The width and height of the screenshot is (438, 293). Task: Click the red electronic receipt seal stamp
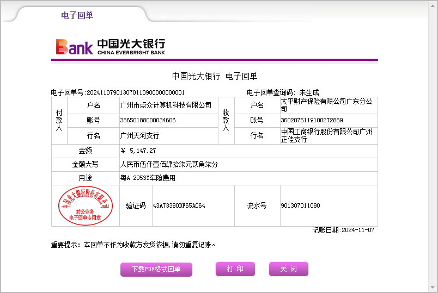[x=85, y=205]
